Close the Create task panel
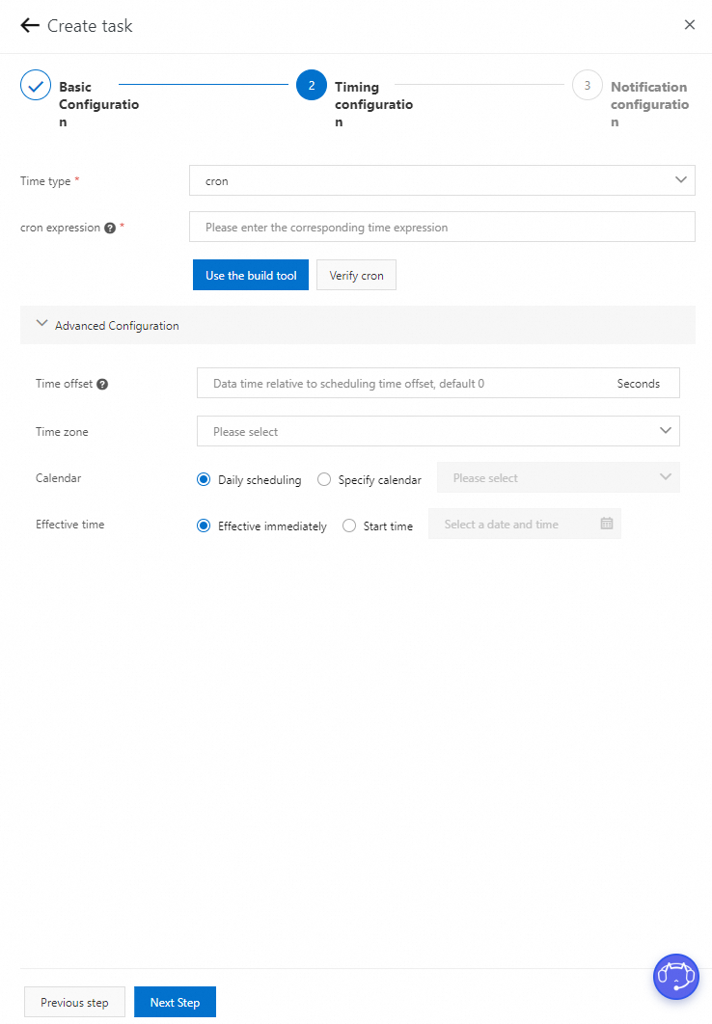 coord(689,25)
